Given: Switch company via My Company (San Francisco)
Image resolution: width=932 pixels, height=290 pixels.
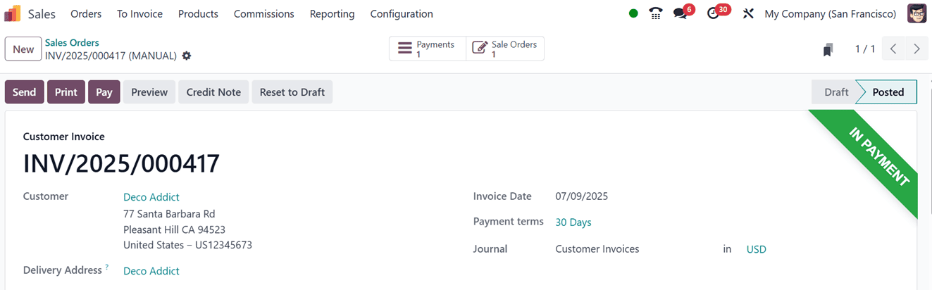Looking at the screenshot, I should (831, 13).
